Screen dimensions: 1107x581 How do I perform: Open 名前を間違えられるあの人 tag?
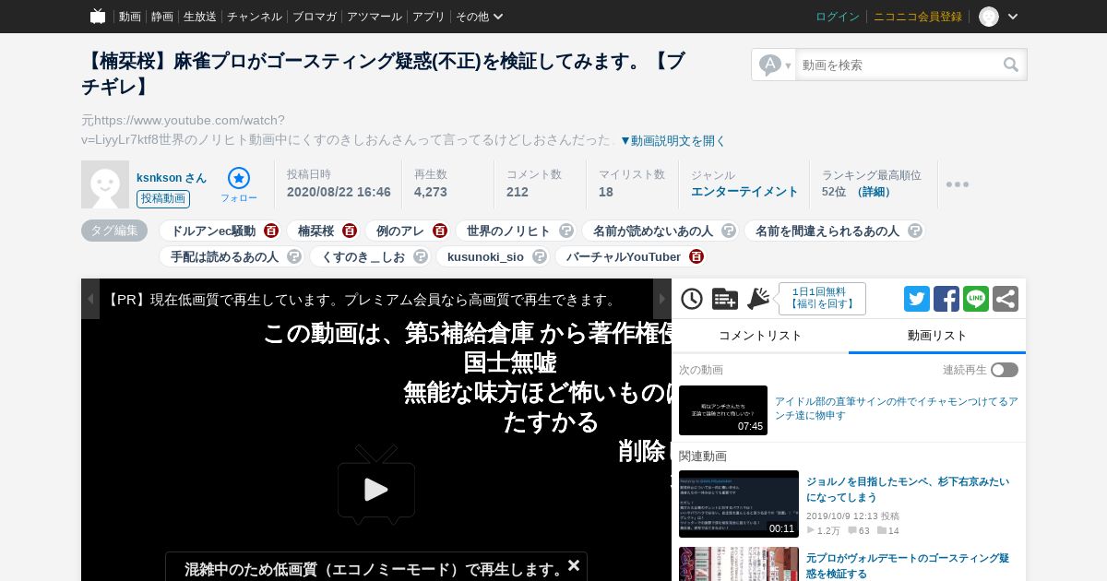827,231
